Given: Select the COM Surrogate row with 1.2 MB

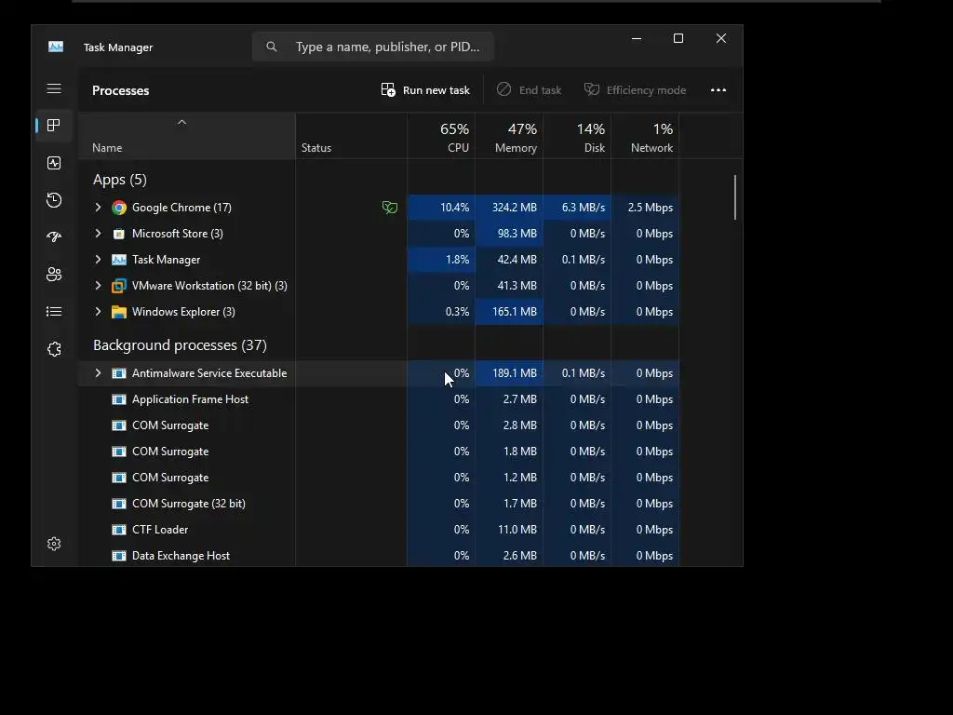Looking at the screenshot, I should coord(379,478).
